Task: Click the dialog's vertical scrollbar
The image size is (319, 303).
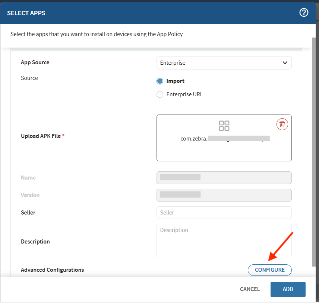Action: 314,149
